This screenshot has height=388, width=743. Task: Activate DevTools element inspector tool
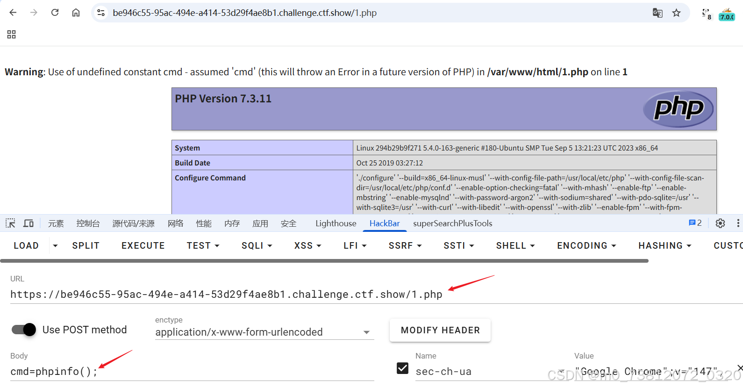click(x=10, y=223)
